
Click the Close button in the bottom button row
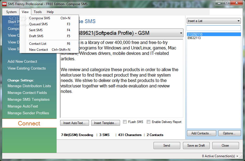pos(225,146)
